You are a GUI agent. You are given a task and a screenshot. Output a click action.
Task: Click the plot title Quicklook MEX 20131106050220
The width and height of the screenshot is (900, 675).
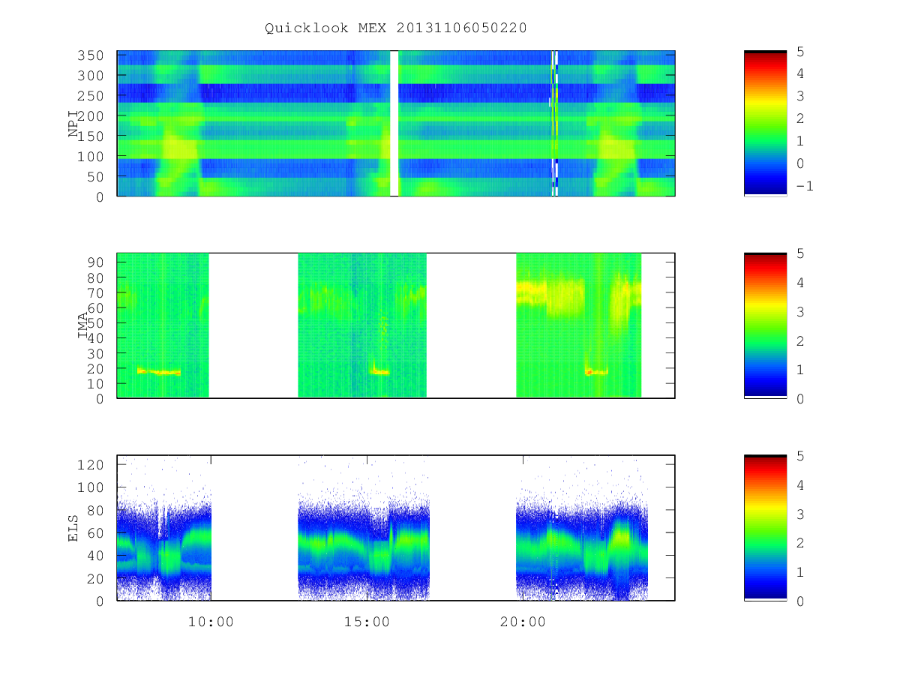[x=396, y=28]
